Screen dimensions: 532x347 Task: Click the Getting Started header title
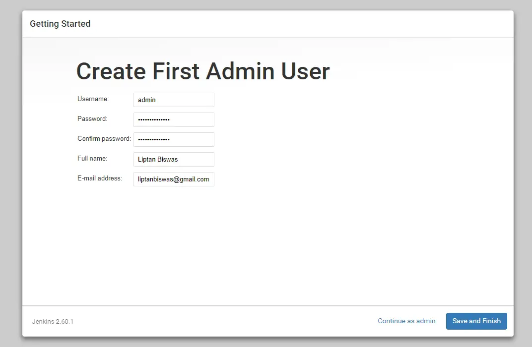coord(60,24)
